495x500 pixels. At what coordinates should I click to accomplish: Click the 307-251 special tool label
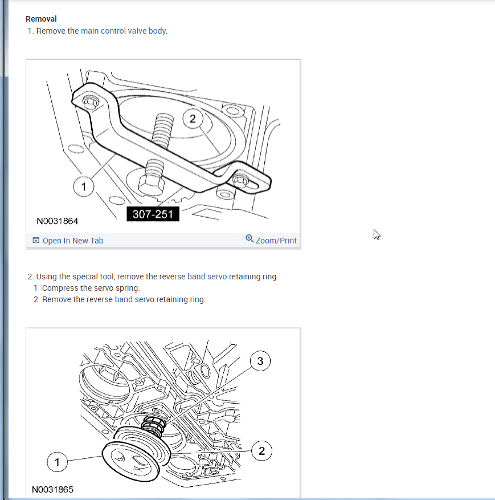click(x=153, y=214)
